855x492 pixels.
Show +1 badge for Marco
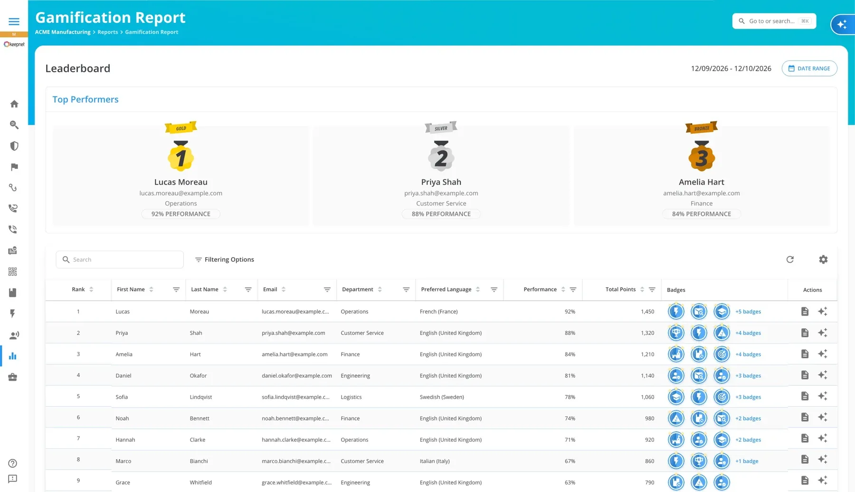pos(747,461)
